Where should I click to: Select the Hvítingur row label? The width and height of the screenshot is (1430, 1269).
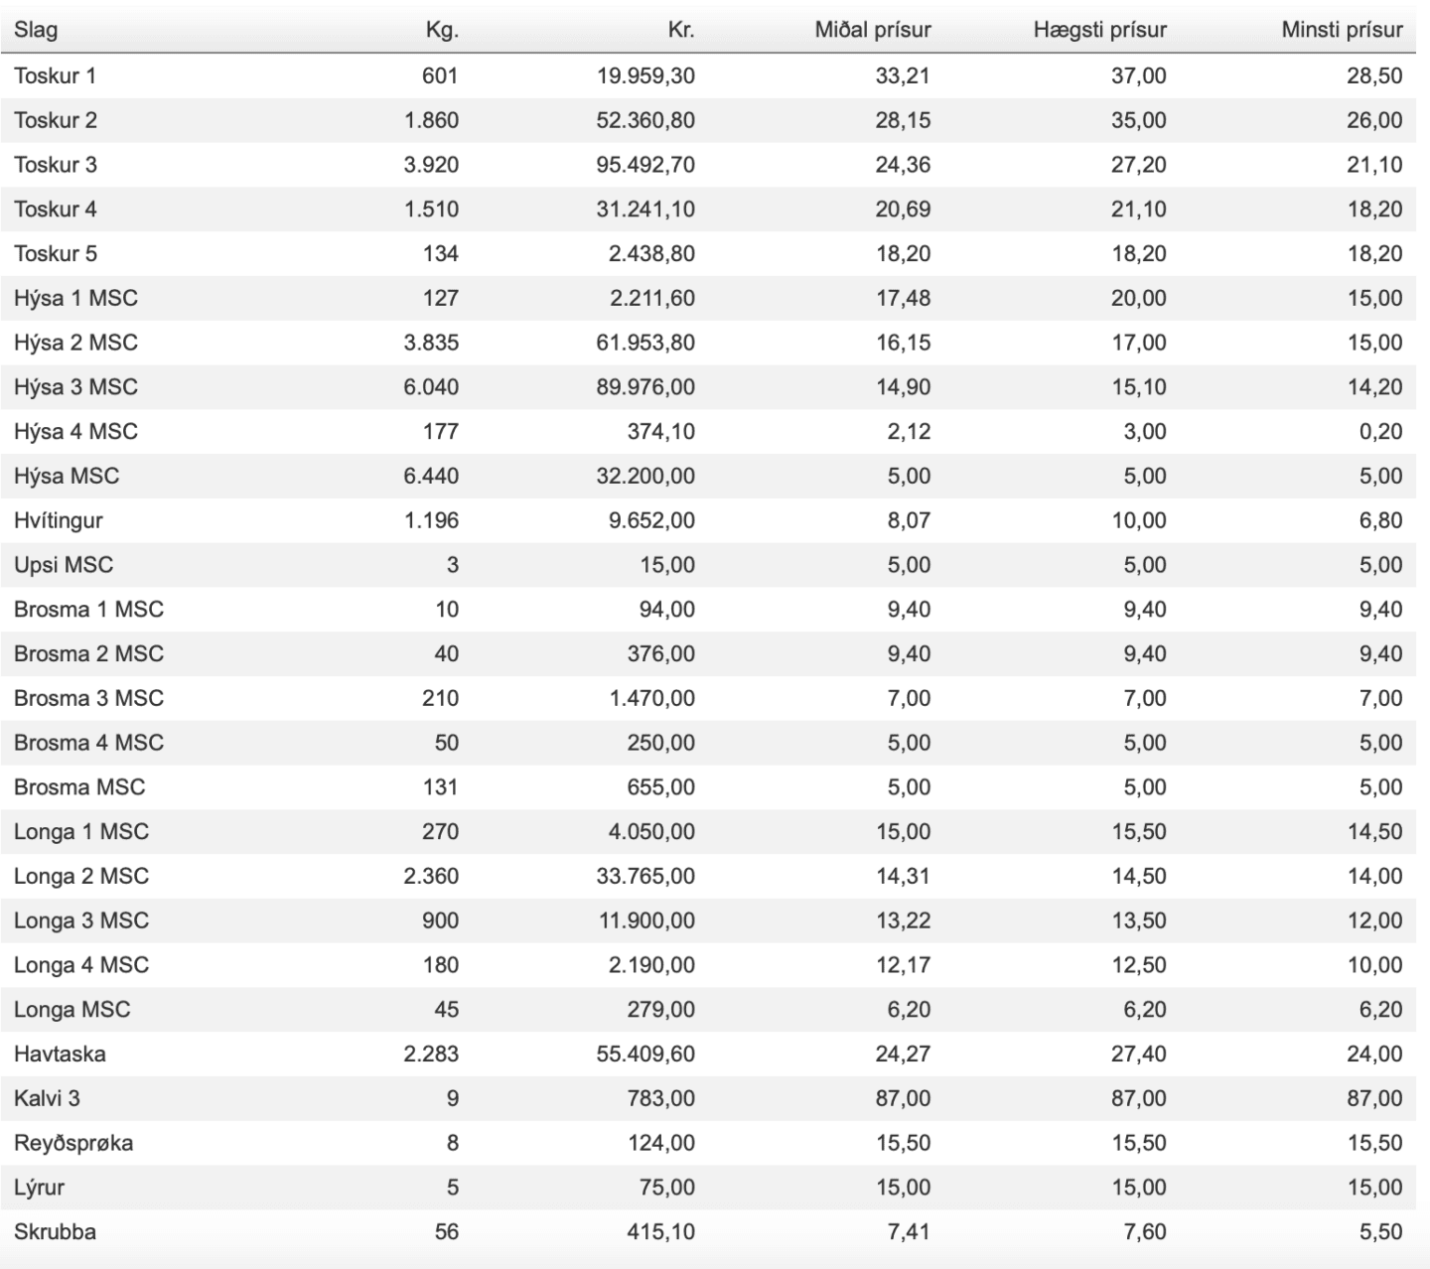click(x=59, y=520)
